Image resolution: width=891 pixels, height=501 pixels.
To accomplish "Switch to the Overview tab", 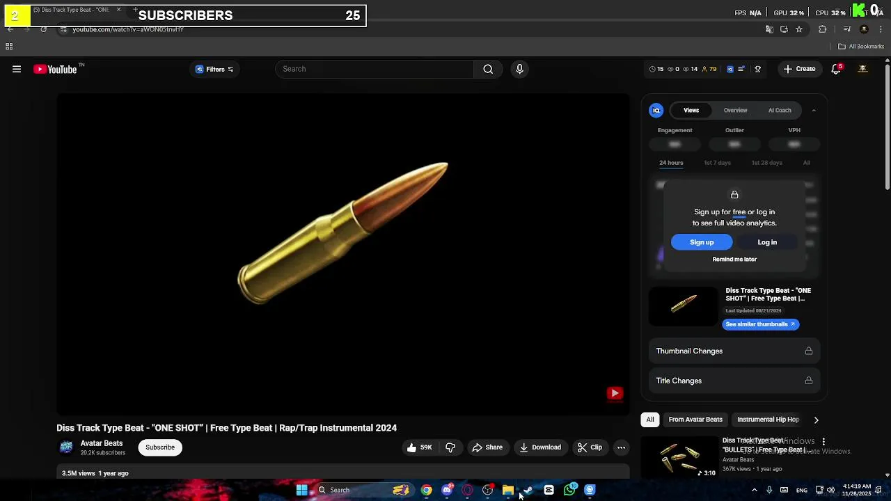I will pos(735,110).
